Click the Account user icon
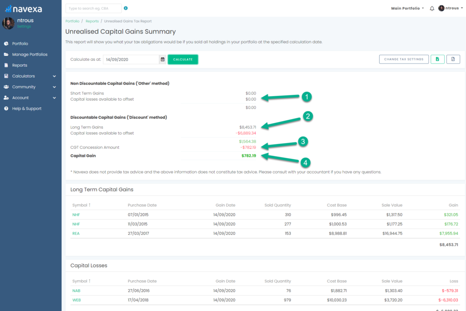This screenshot has height=311, width=466. pyautogui.click(x=6, y=98)
